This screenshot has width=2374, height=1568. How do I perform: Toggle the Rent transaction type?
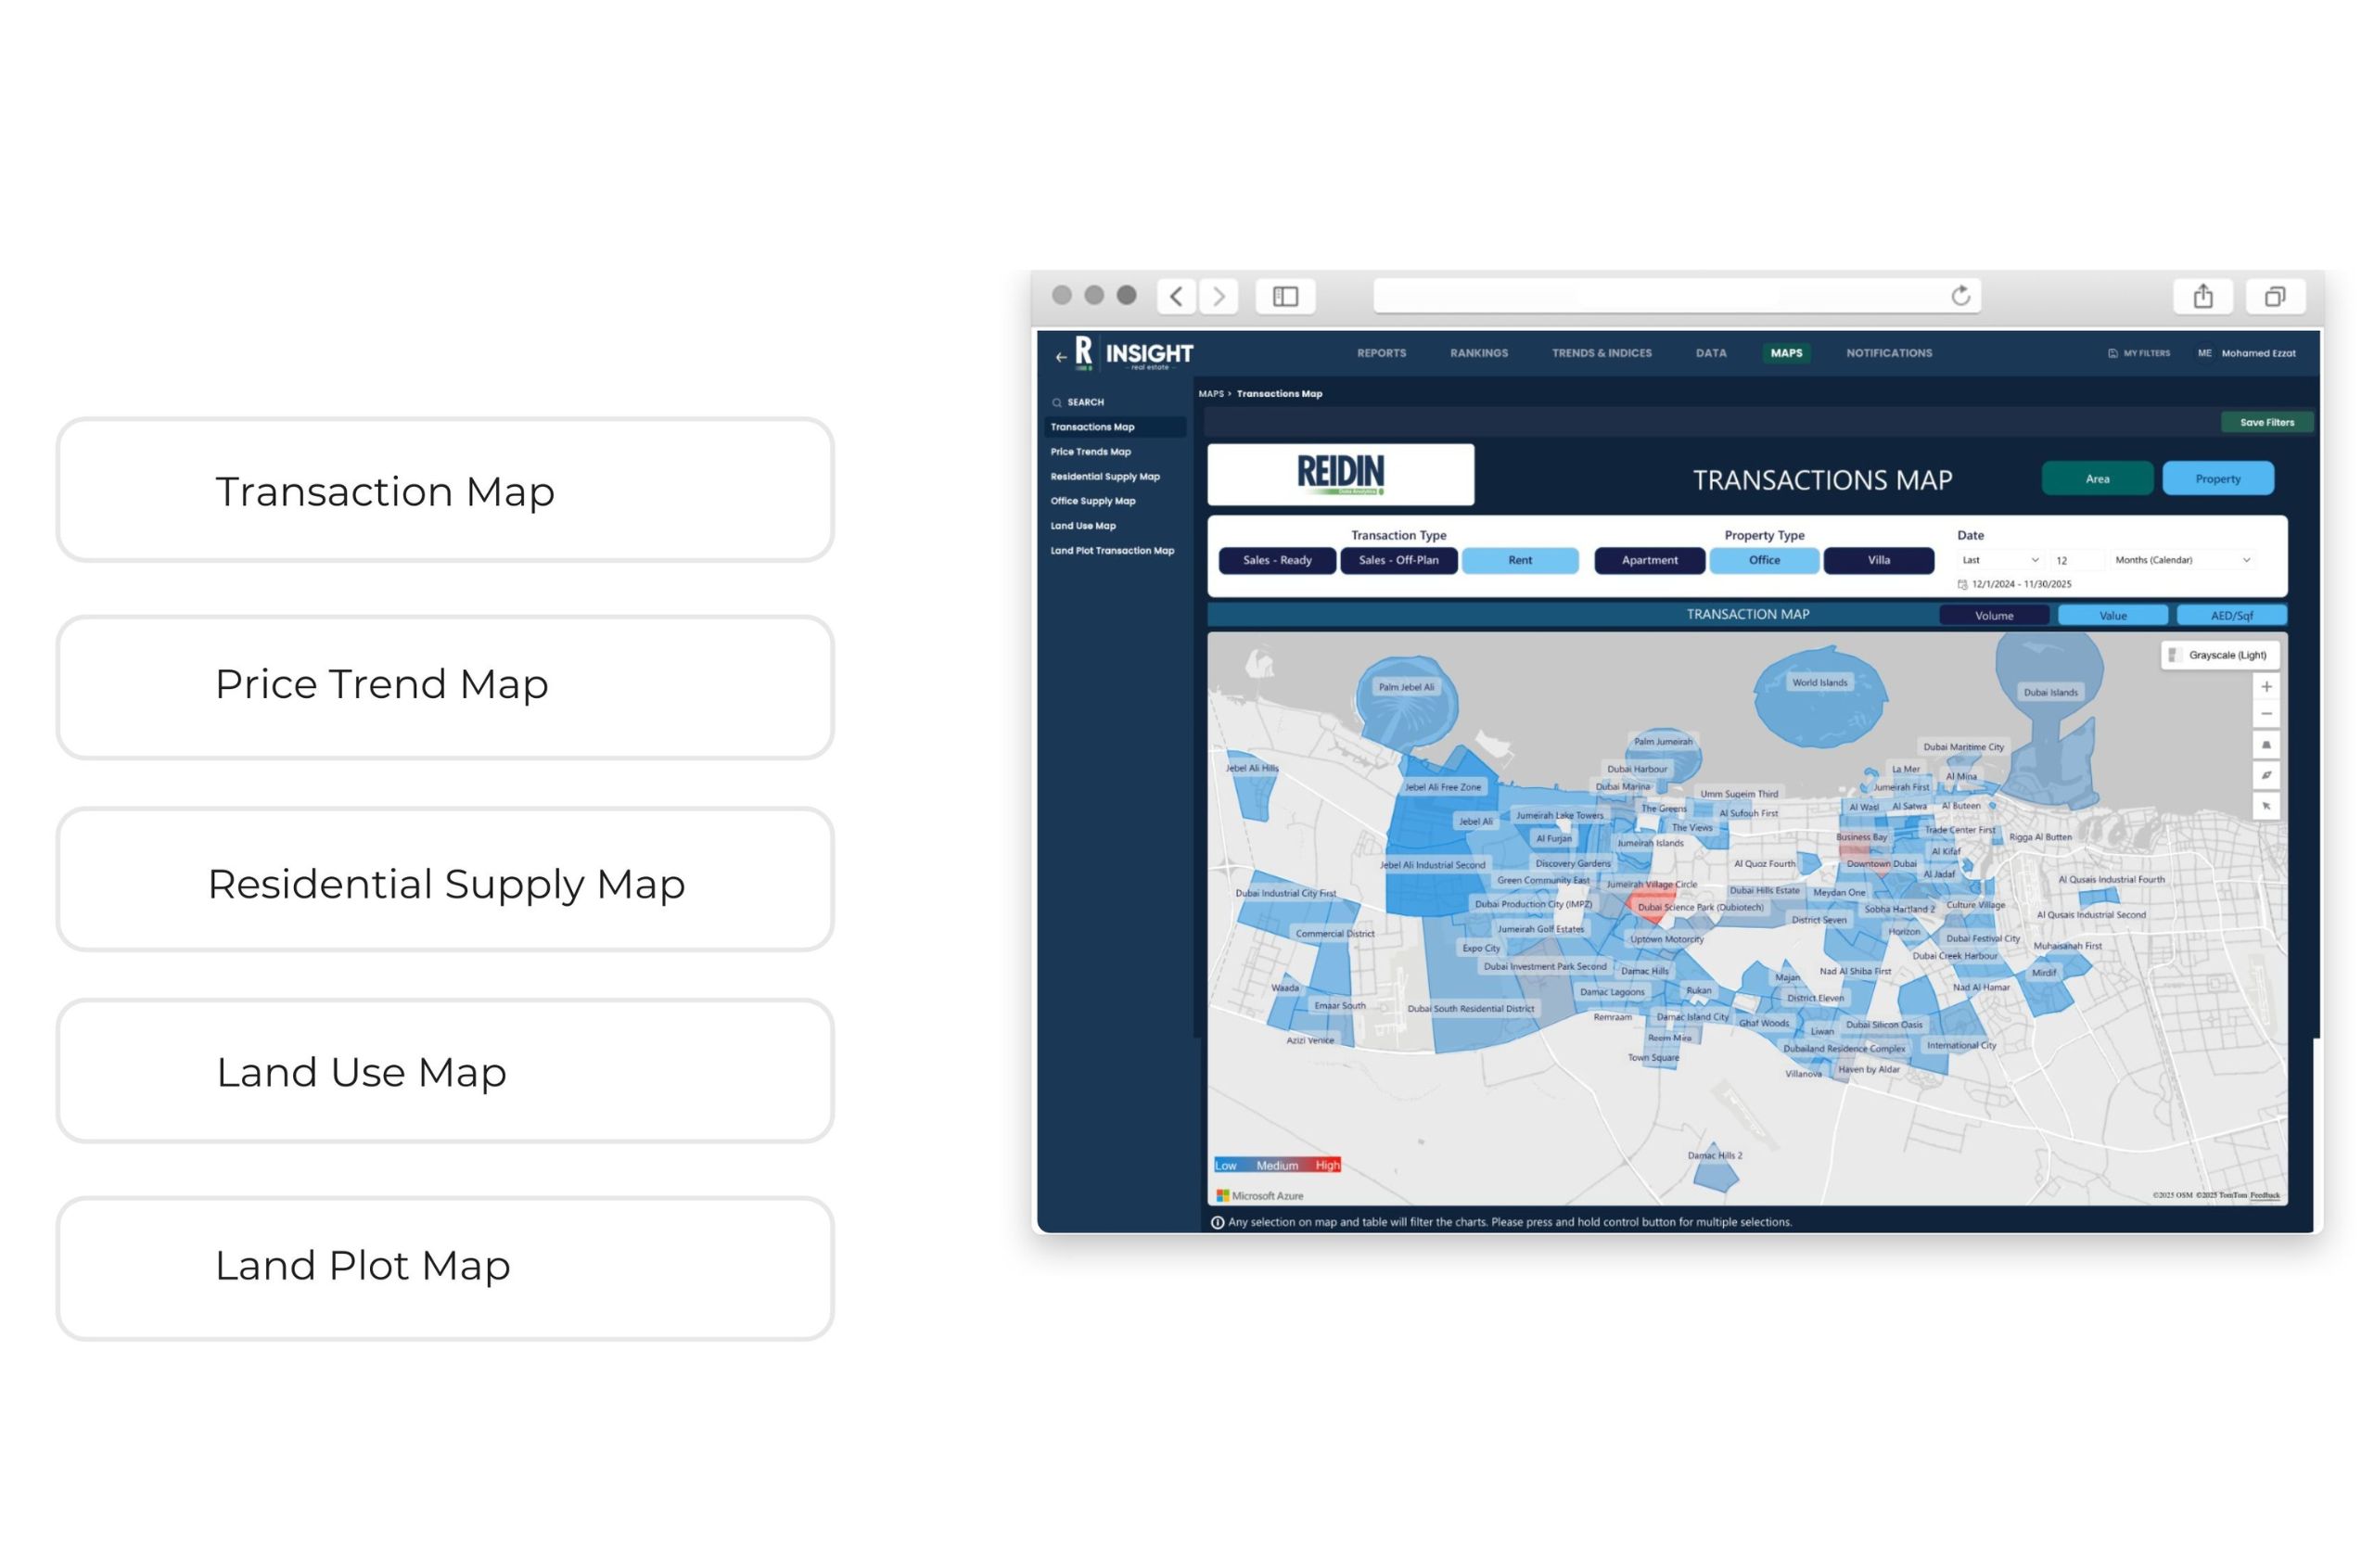(1519, 560)
